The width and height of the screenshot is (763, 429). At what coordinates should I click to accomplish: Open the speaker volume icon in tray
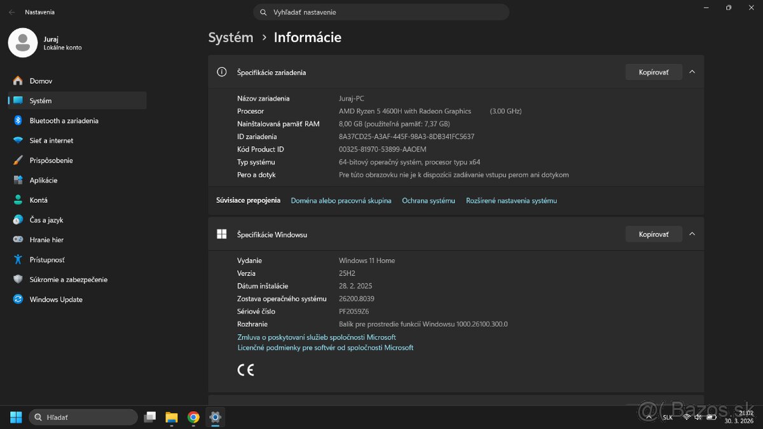698,418
